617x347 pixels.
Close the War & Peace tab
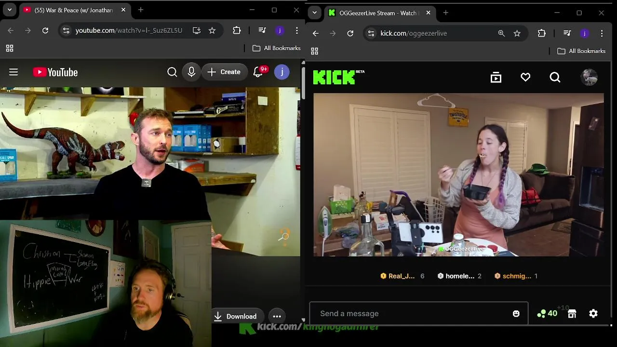123,10
